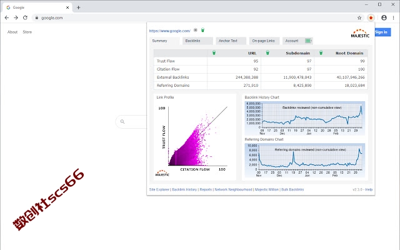Open the Bulk Backlinks link
400x250 pixels.
pyautogui.click(x=292, y=189)
